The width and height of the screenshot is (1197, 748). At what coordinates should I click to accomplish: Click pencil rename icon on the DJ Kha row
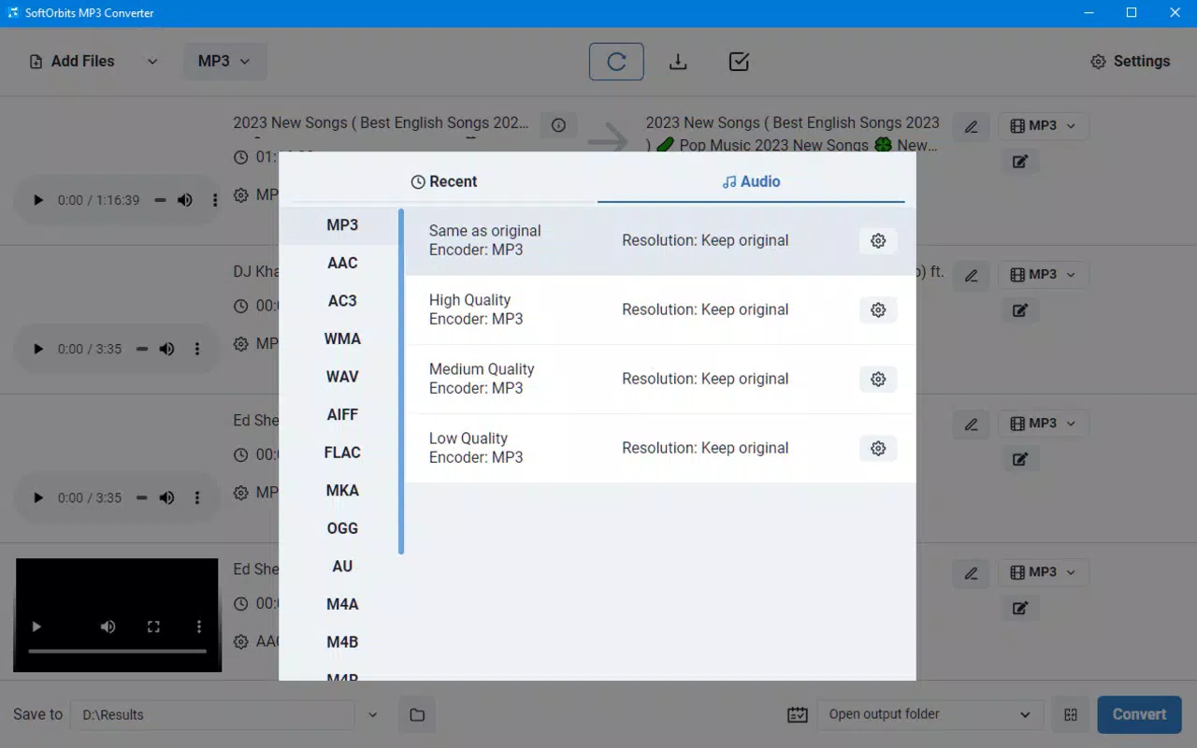coord(971,275)
